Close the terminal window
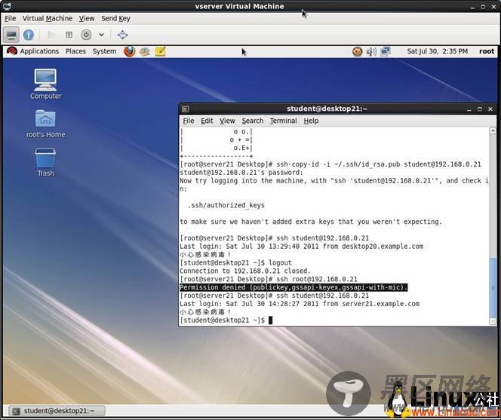The width and height of the screenshot is (501, 420). (x=490, y=109)
